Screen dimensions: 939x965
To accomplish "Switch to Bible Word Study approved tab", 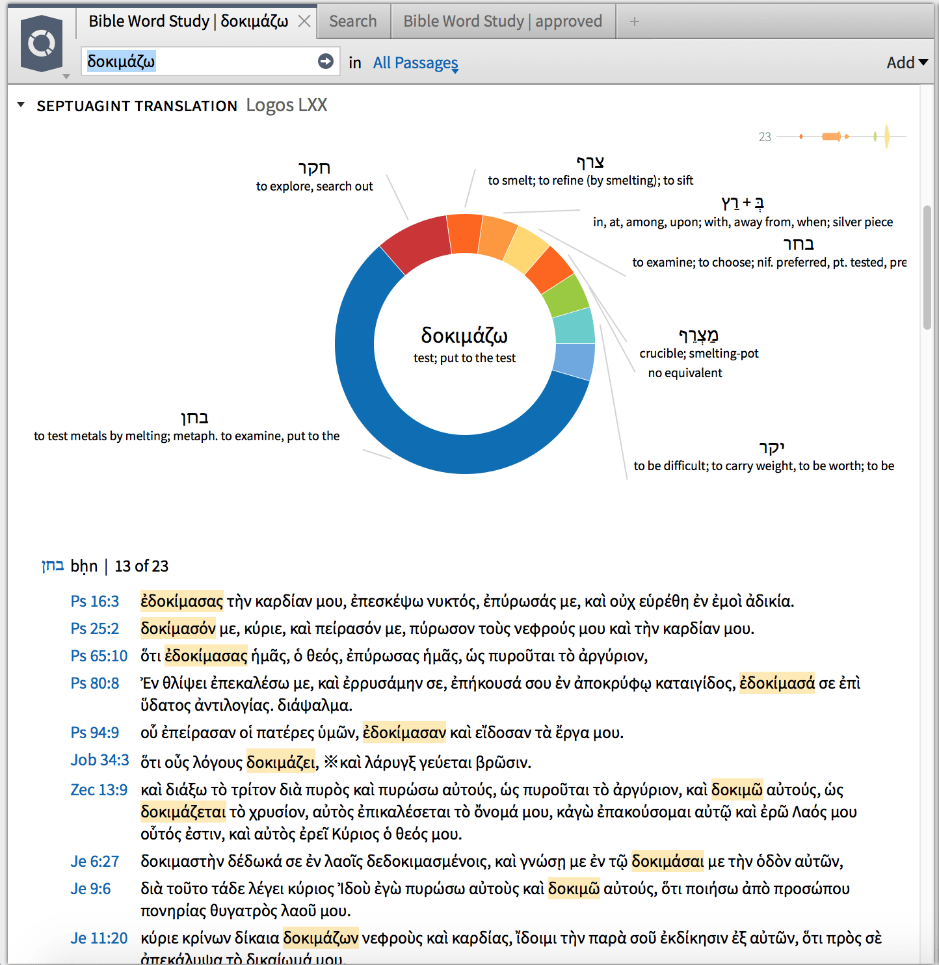I will coord(503,21).
